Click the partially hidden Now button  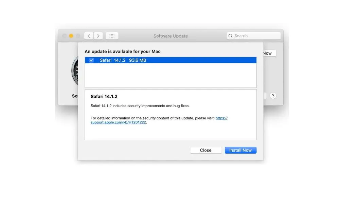[x=267, y=53]
